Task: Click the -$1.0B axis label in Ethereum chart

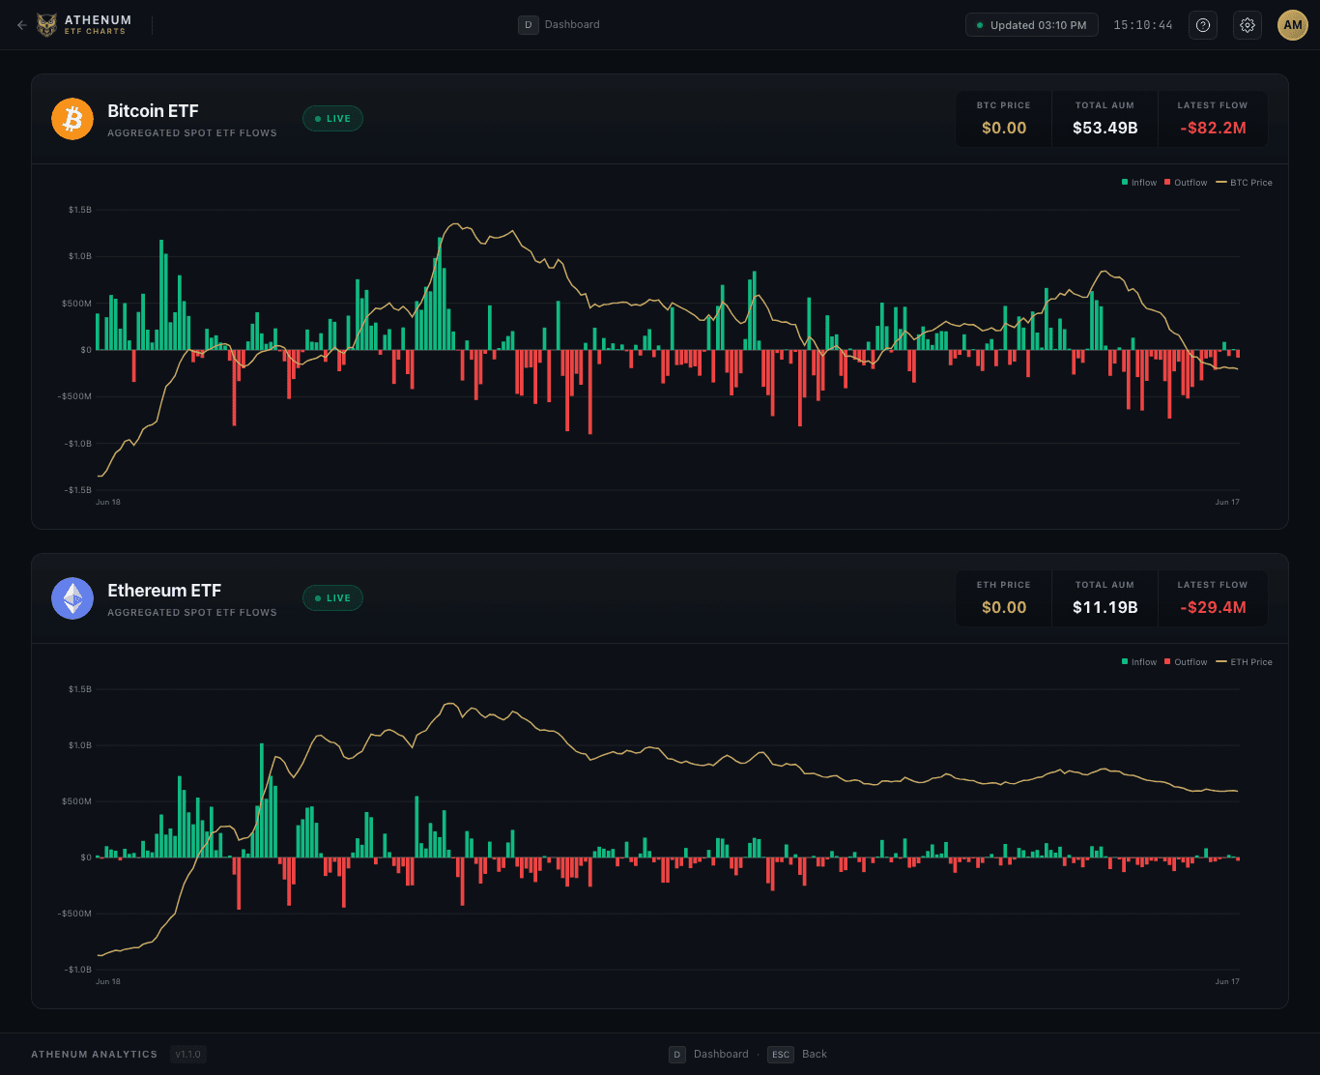Action: tap(79, 970)
